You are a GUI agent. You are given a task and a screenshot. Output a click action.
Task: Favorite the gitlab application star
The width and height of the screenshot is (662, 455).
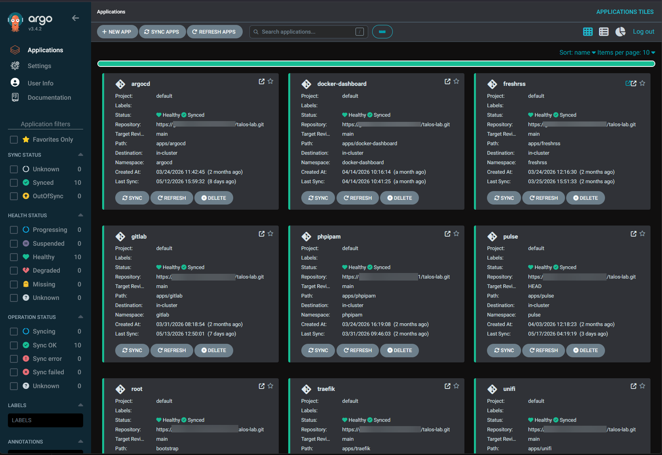[270, 233]
